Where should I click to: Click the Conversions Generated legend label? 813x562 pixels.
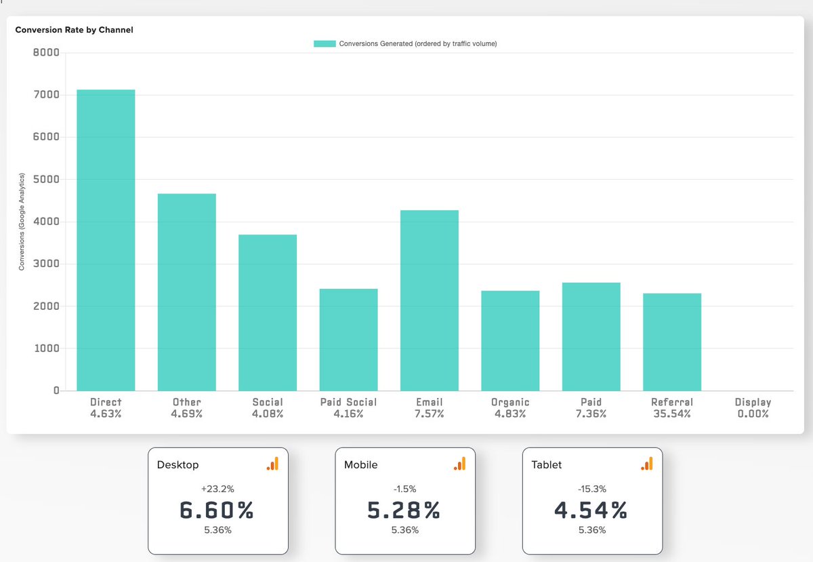coord(418,44)
